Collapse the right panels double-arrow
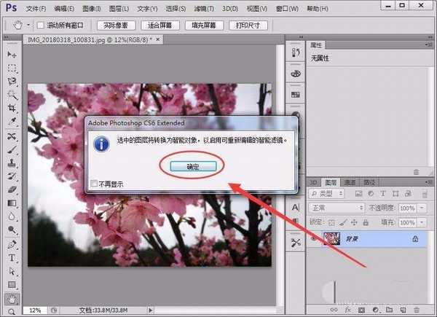This screenshot has height=317, width=437. [430, 37]
